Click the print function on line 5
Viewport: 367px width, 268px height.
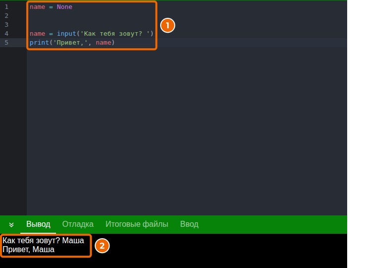coord(39,42)
